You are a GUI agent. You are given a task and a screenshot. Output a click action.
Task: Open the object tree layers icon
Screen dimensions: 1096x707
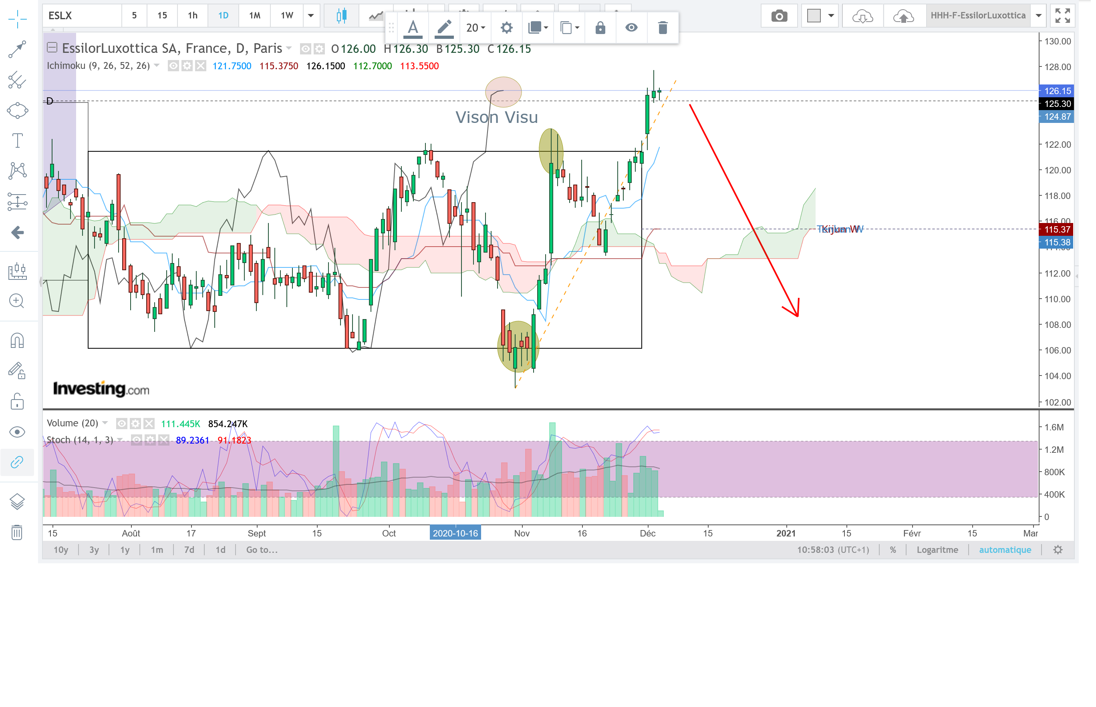tap(17, 501)
